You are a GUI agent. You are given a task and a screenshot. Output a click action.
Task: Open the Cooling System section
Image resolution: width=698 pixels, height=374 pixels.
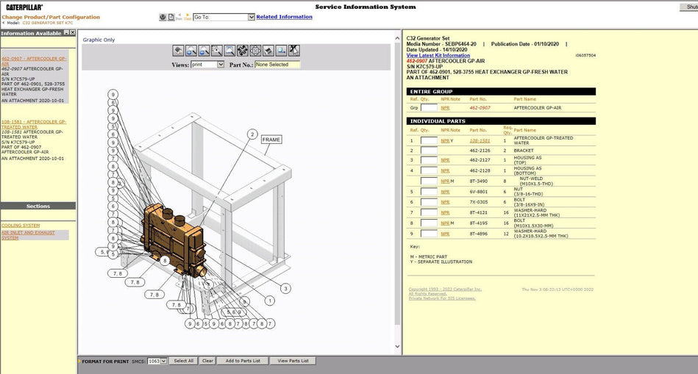pos(21,226)
